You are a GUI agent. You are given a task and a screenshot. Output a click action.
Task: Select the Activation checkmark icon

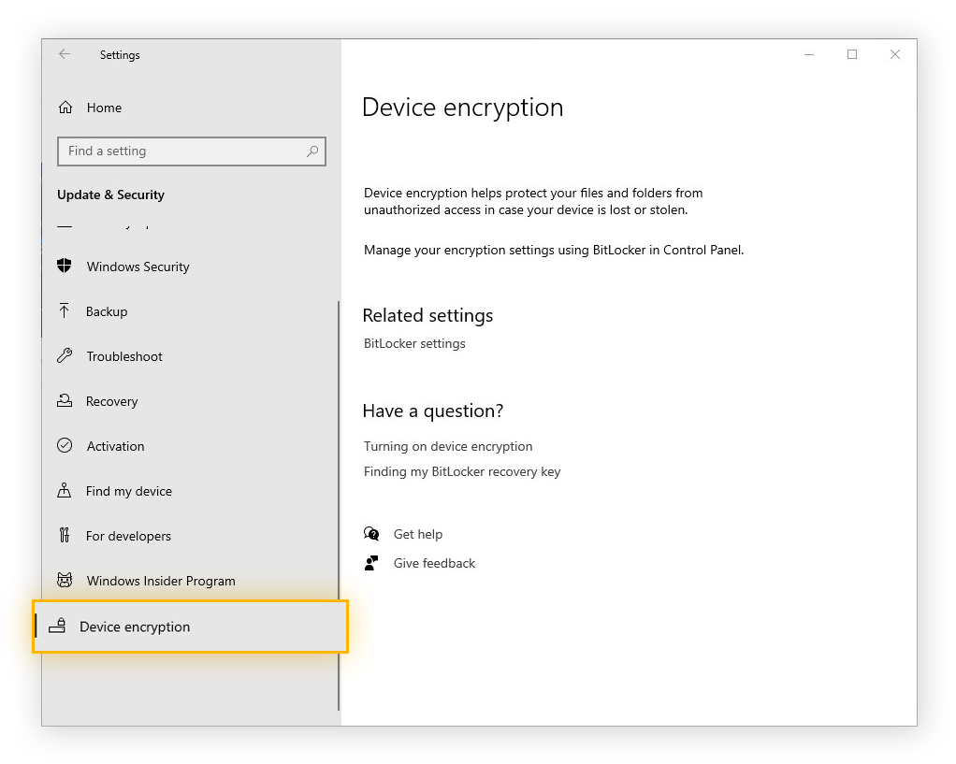point(65,445)
